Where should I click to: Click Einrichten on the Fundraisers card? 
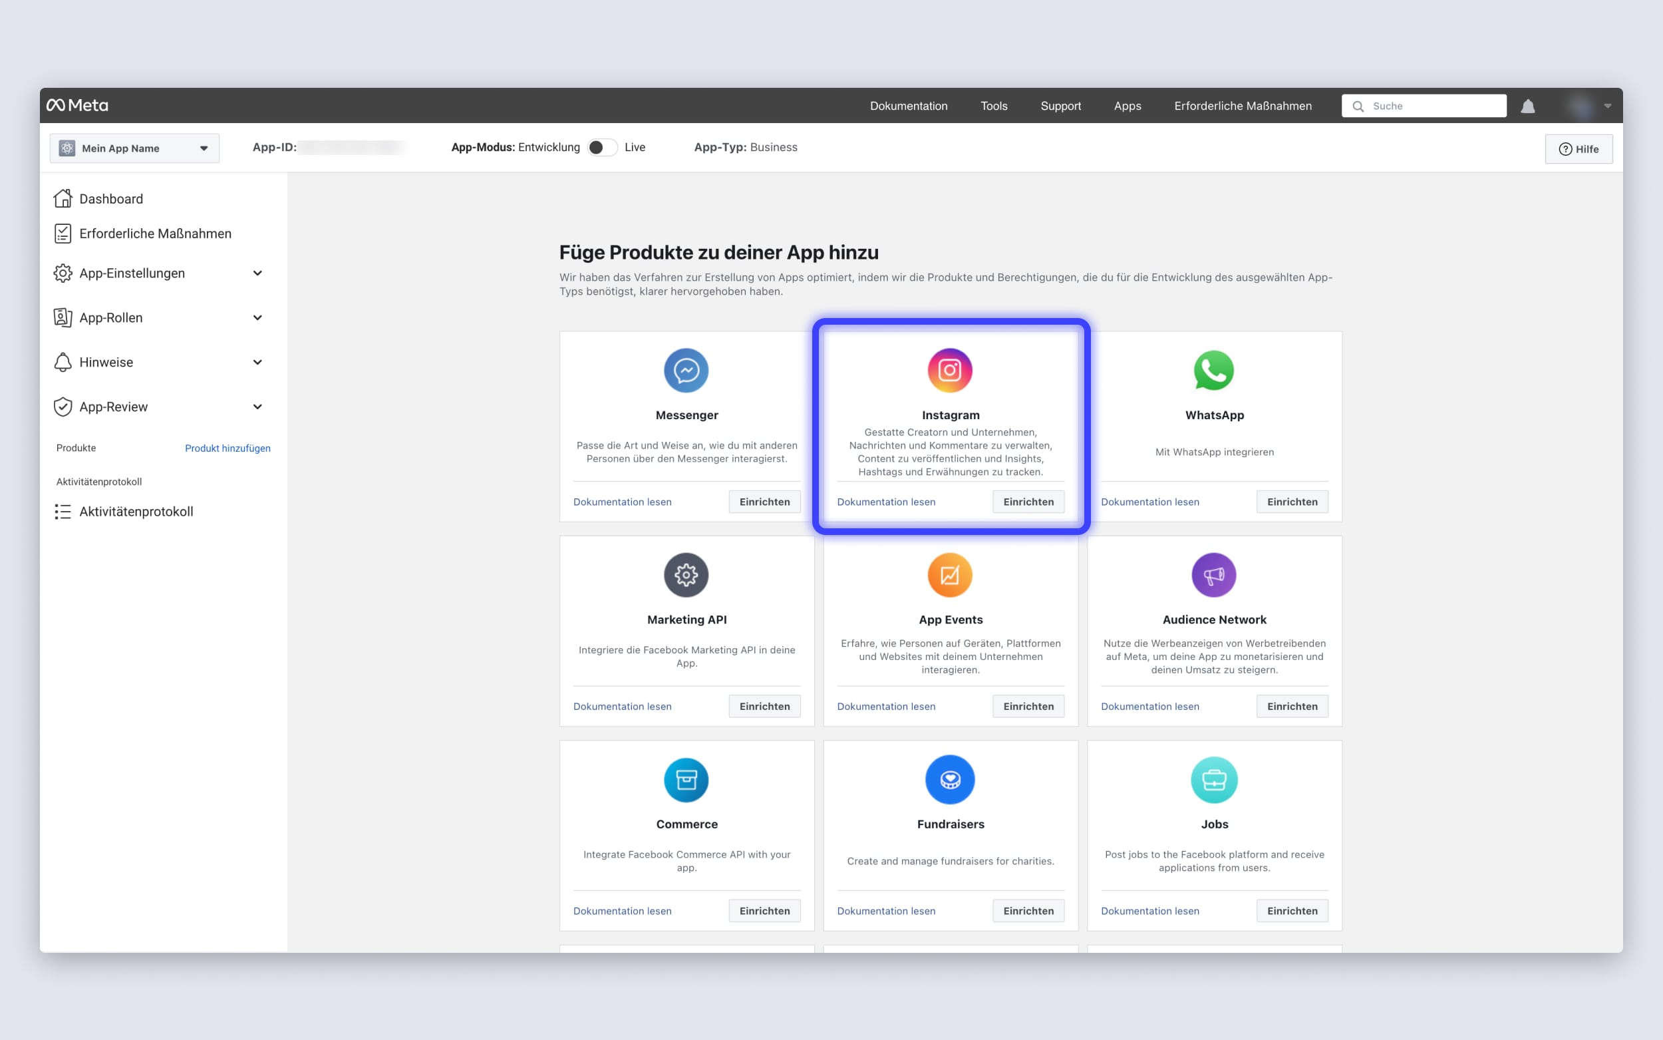(1028, 910)
